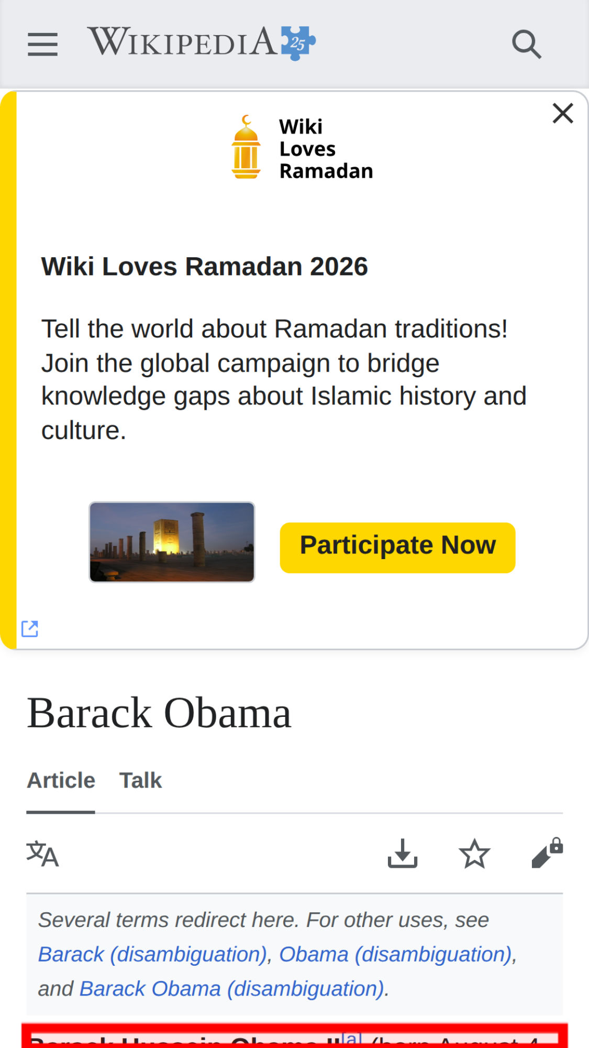Visit Barack Obama (disambiguation) page
589x1048 pixels.
point(232,989)
